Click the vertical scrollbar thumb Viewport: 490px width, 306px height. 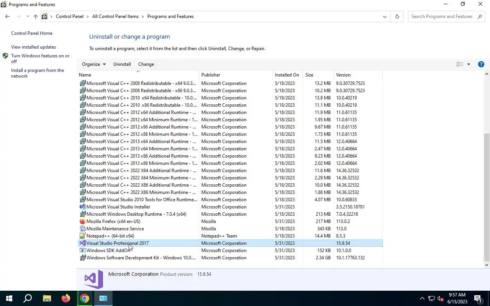487,197
